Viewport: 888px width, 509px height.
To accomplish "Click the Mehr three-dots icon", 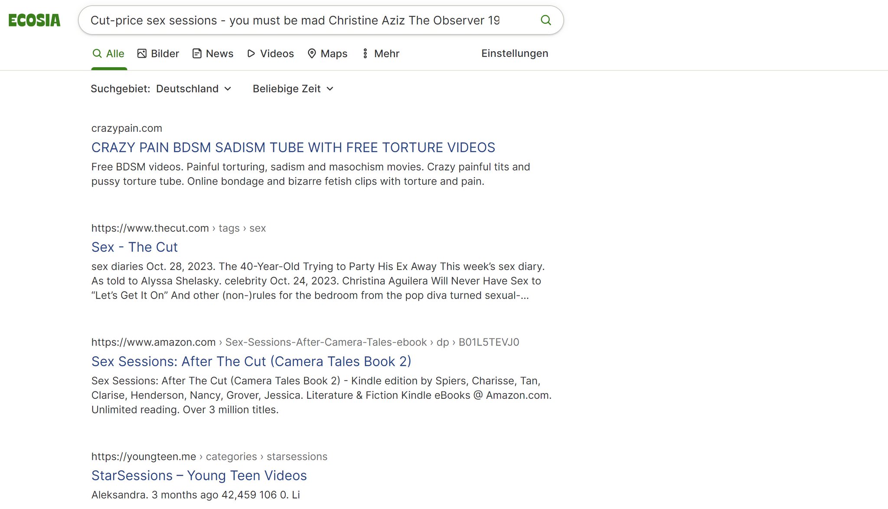I will point(365,53).
